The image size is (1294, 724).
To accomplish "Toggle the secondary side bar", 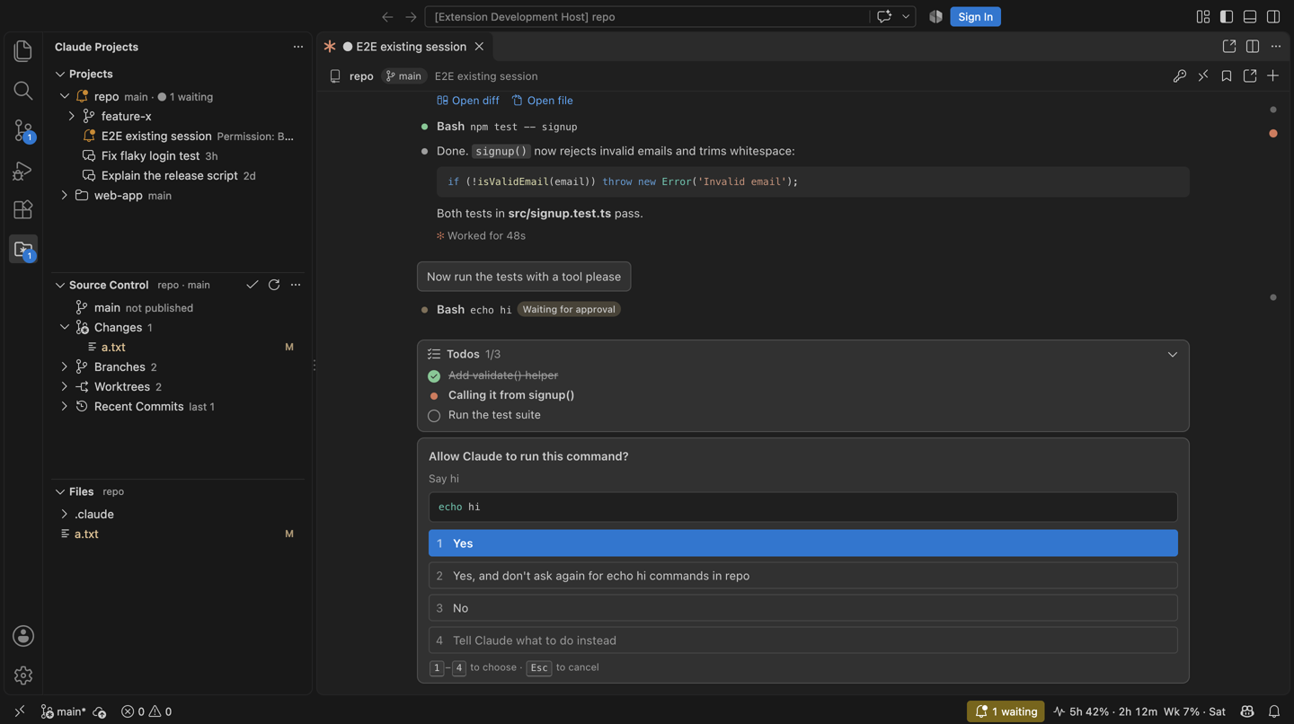I will click(x=1273, y=17).
